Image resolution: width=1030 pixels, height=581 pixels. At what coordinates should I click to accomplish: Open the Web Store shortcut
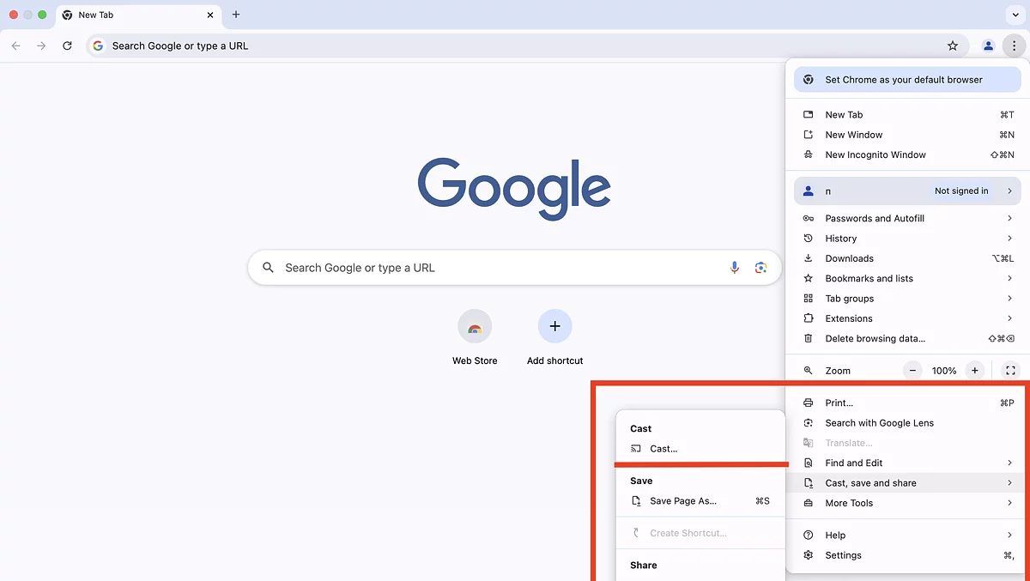[475, 327]
